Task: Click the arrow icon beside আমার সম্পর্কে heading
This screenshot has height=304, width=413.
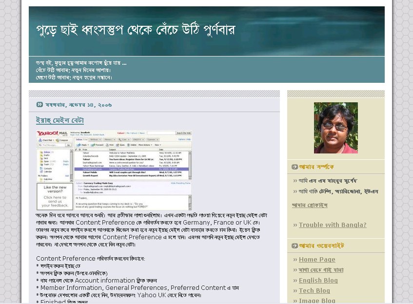Action: click(x=295, y=167)
